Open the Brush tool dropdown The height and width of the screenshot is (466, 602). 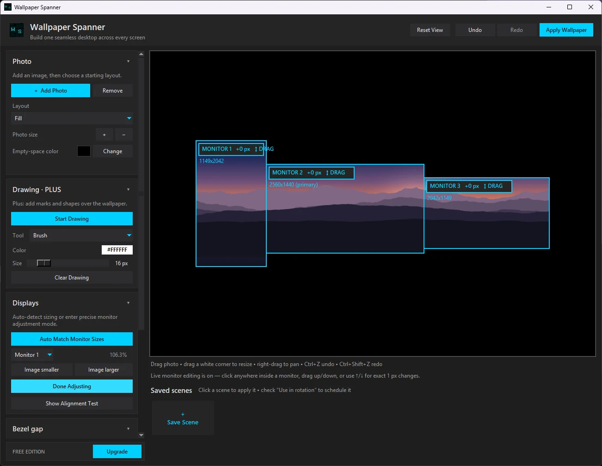pyautogui.click(x=81, y=236)
